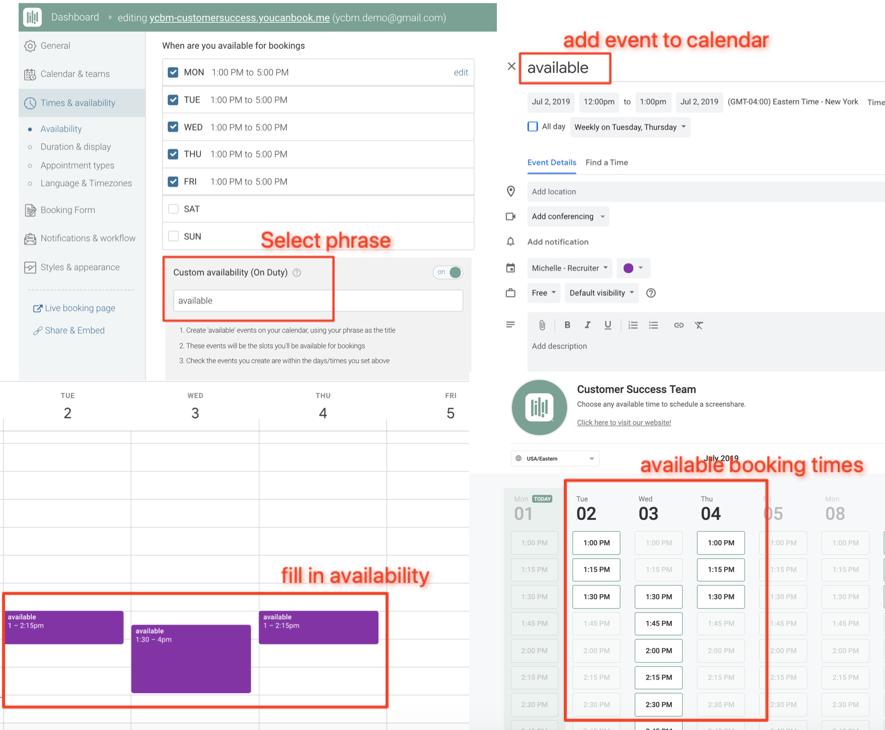Viewport: 885px width, 730px height.
Task: Click the remove formatting icon
Action: (x=699, y=325)
